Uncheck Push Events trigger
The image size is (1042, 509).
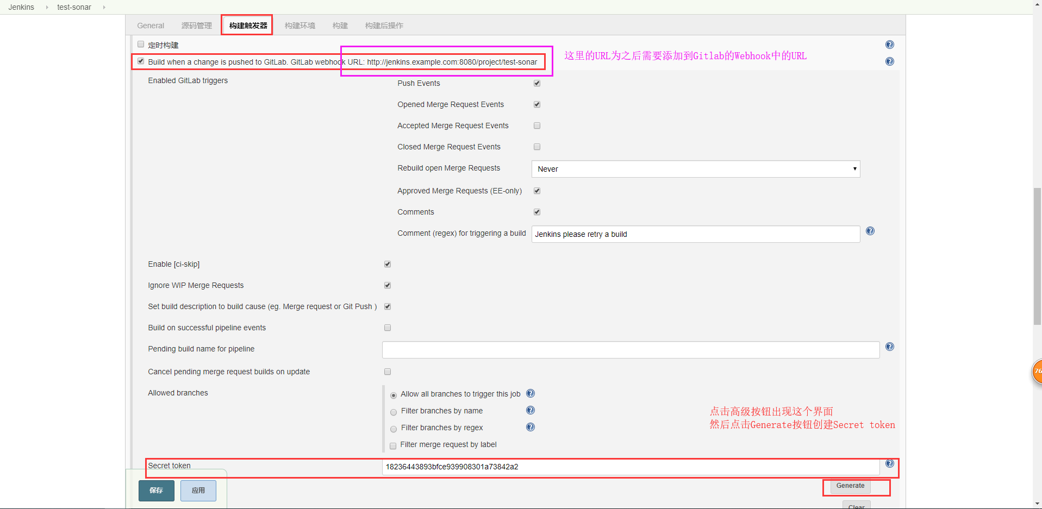[x=537, y=83]
